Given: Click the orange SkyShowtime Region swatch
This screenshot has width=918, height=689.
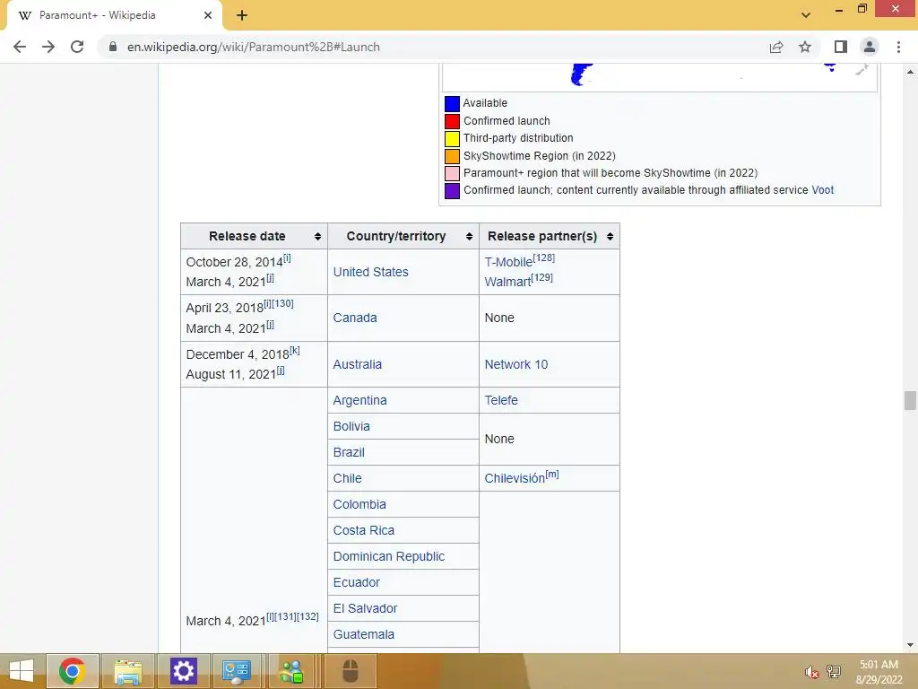Looking at the screenshot, I should tap(452, 156).
